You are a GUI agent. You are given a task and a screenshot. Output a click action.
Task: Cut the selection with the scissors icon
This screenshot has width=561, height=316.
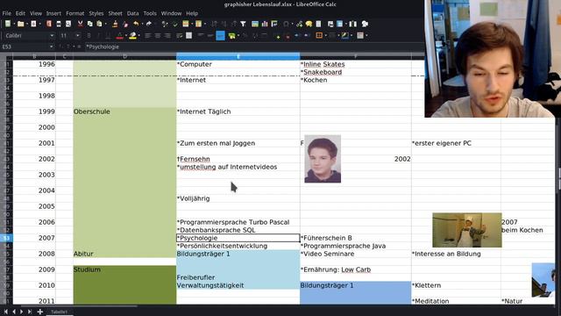[81, 24]
